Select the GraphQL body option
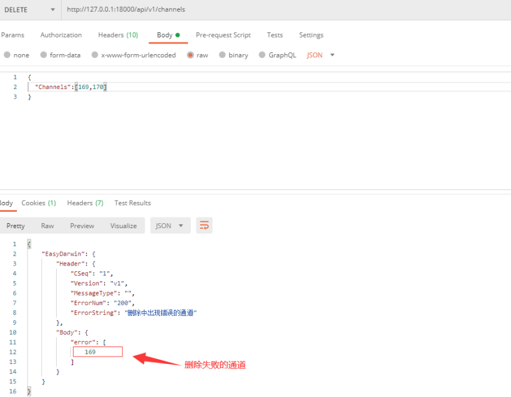511x397 pixels. pos(262,55)
